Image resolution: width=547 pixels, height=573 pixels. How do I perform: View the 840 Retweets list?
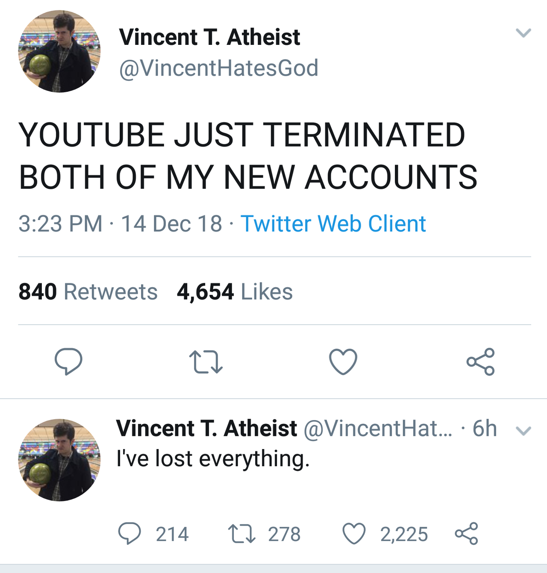88,292
